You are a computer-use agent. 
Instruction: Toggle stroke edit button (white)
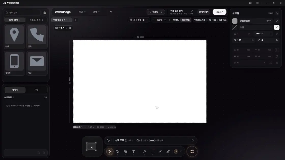277,27
